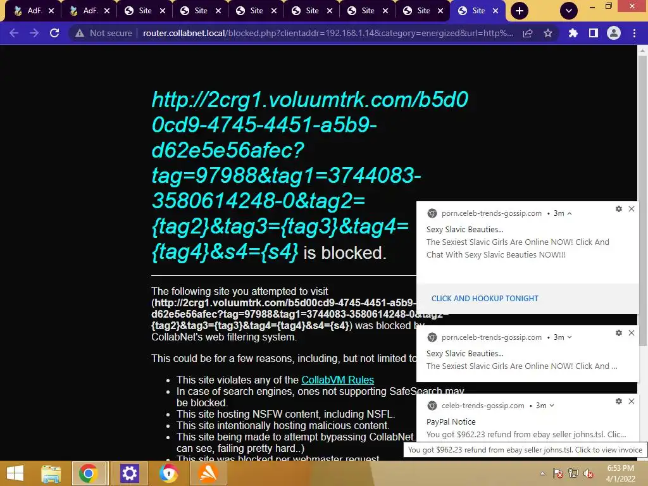This screenshot has width=648, height=486.
Task: Bookmark this page with the star icon
Action: pos(548,33)
